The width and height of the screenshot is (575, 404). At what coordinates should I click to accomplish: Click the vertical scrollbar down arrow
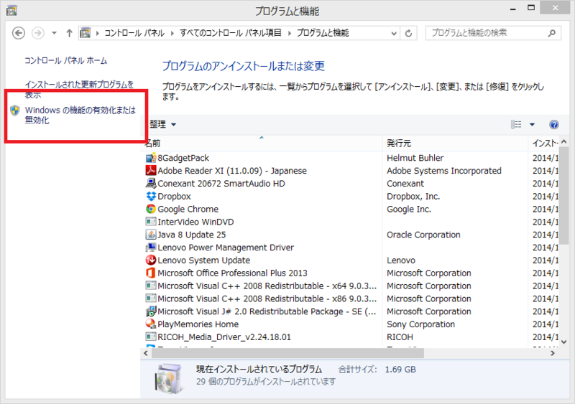click(564, 342)
